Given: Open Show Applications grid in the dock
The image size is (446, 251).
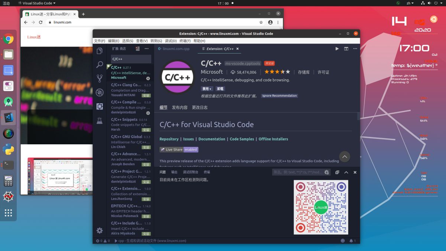Looking at the screenshot, I should pos(9,213).
